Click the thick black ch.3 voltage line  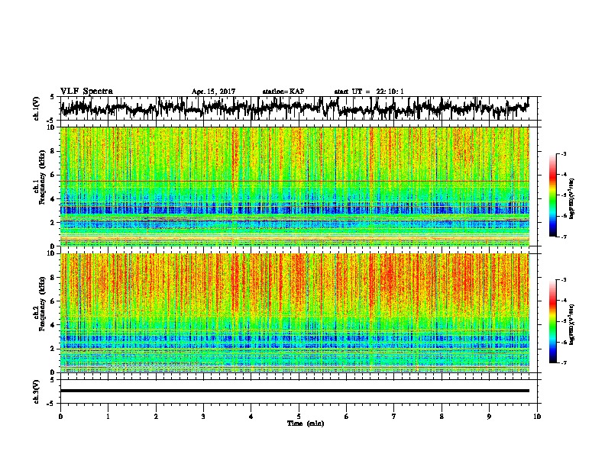click(x=295, y=391)
